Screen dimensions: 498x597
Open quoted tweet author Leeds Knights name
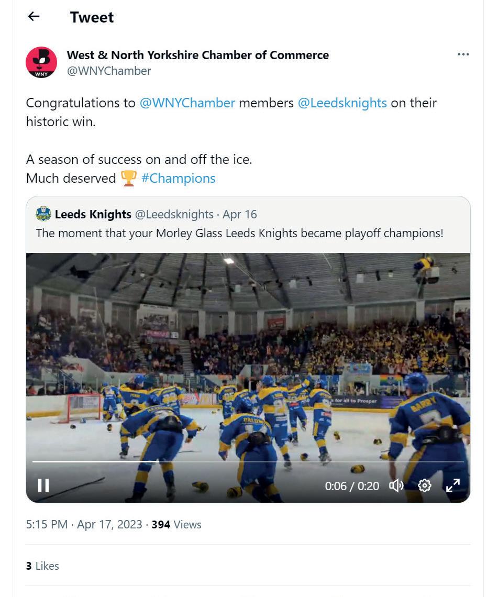(x=93, y=214)
